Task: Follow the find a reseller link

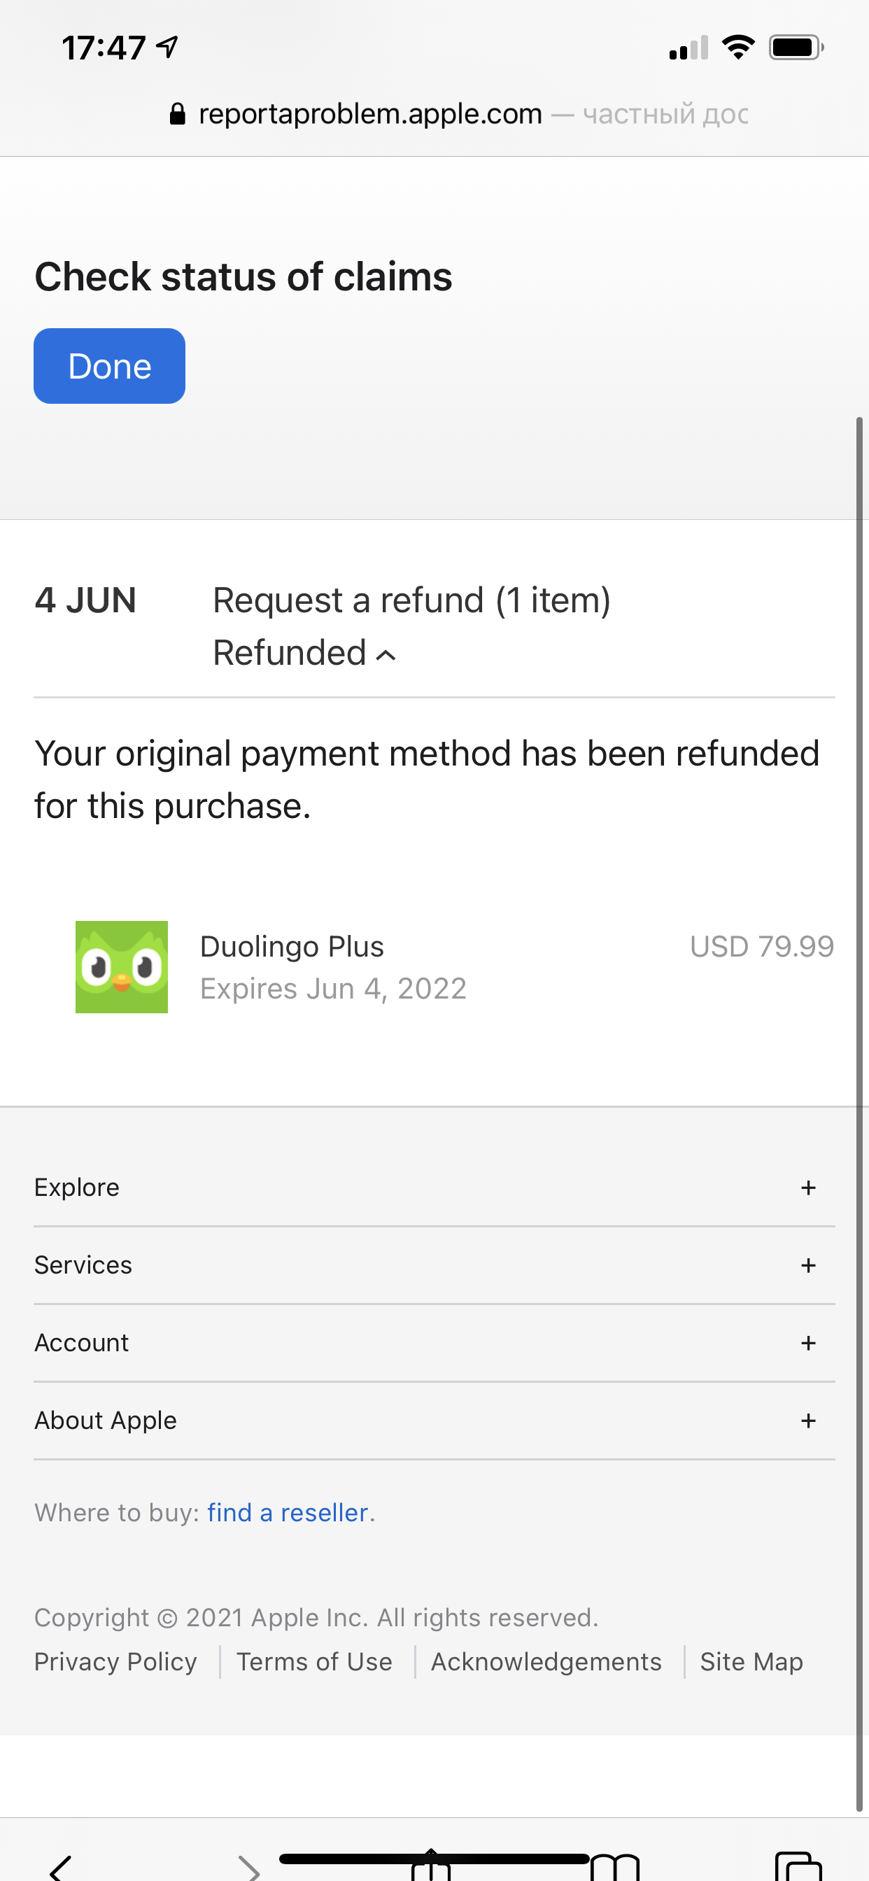Action: pyautogui.click(x=287, y=1512)
